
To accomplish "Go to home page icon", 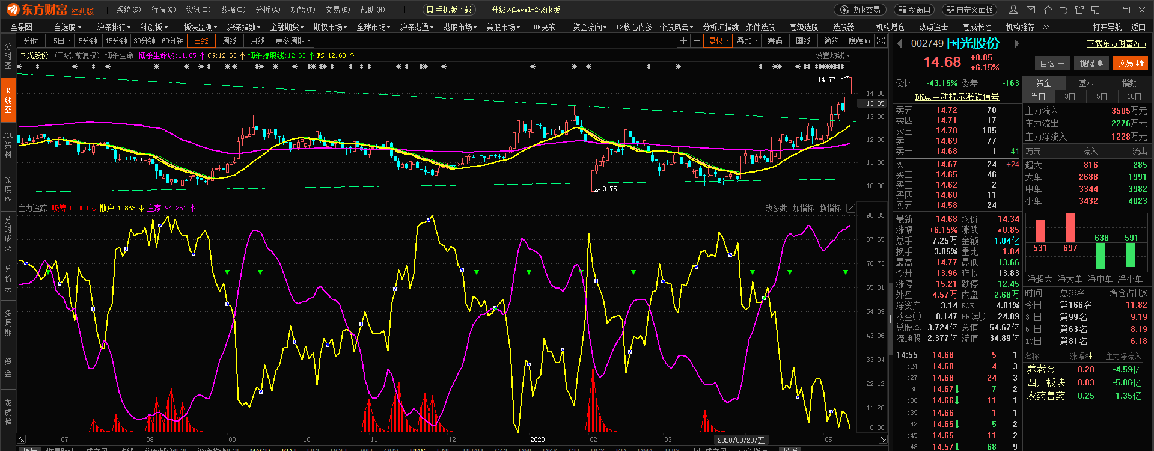I will point(1048,10).
